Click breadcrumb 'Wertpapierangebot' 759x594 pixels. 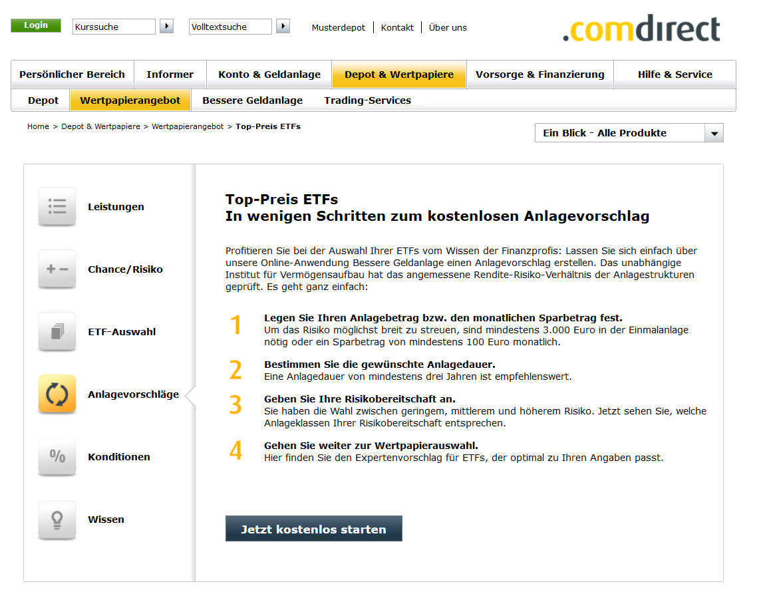[188, 126]
